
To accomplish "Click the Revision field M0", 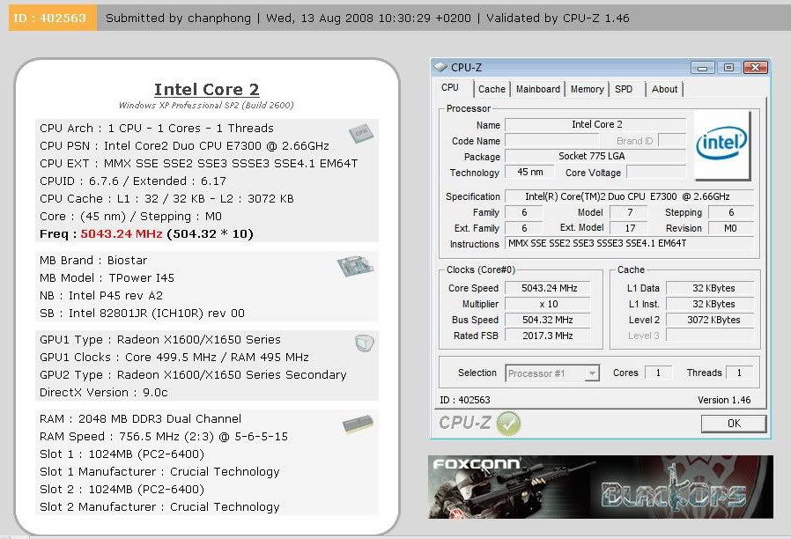I will pyautogui.click(x=731, y=228).
